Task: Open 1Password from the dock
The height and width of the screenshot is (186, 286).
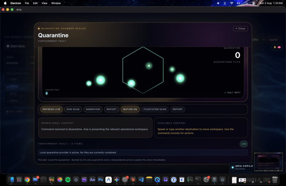Action: tap(174, 180)
